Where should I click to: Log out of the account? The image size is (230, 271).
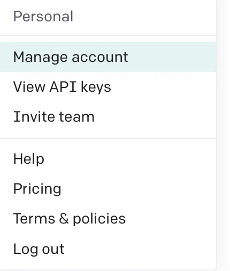pos(108,249)
